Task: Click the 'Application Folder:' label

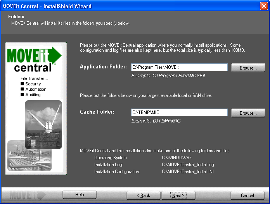Action: (x=103, y=67)
